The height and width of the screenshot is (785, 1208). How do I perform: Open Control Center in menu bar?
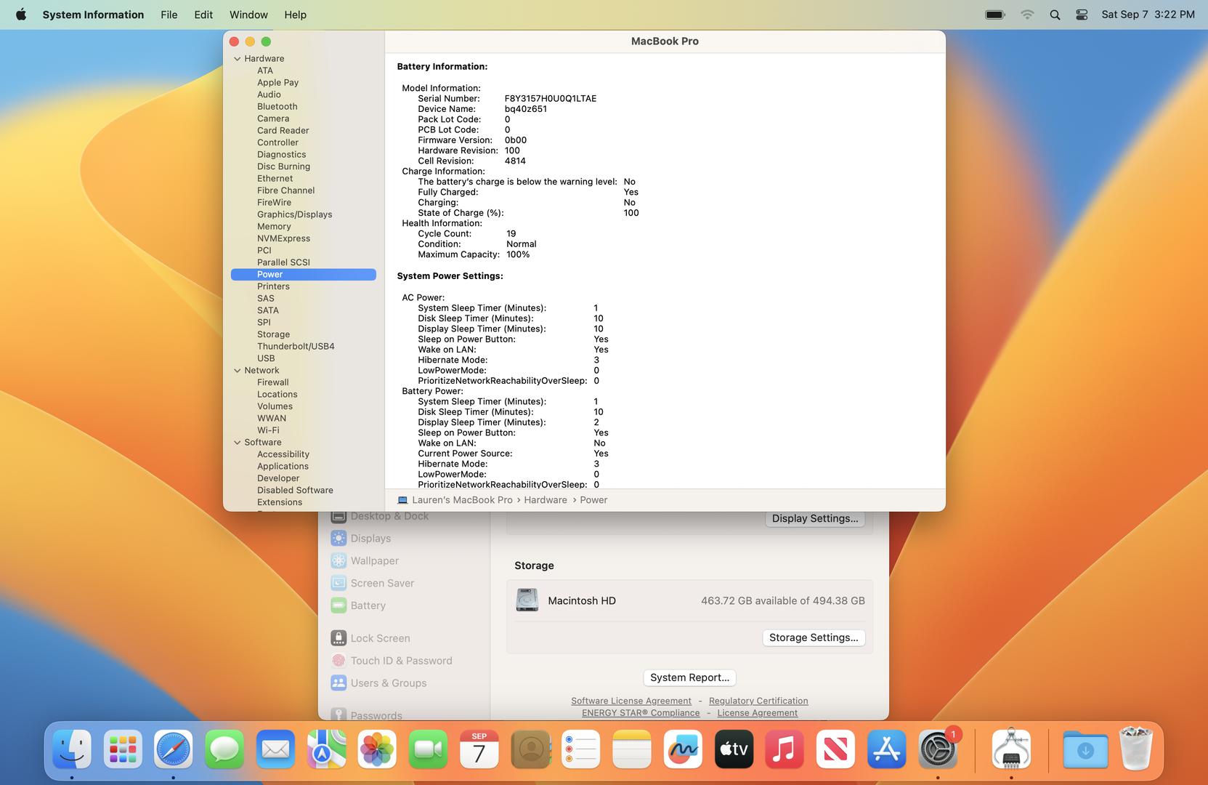click(1082, 15)
